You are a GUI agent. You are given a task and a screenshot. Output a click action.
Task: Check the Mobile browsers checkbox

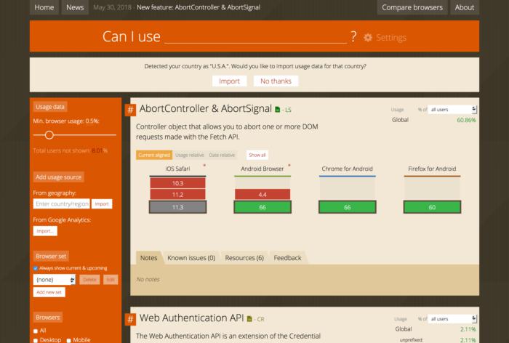68,340
